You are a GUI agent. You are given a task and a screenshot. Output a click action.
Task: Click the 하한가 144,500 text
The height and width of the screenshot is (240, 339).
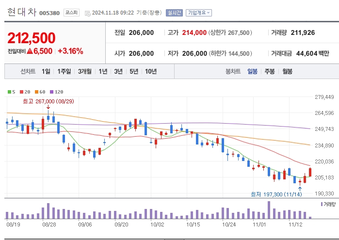230,53
